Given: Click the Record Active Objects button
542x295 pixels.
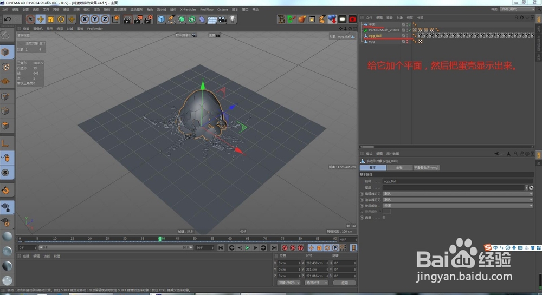Looking at the screenshot, I should (285, 248).
